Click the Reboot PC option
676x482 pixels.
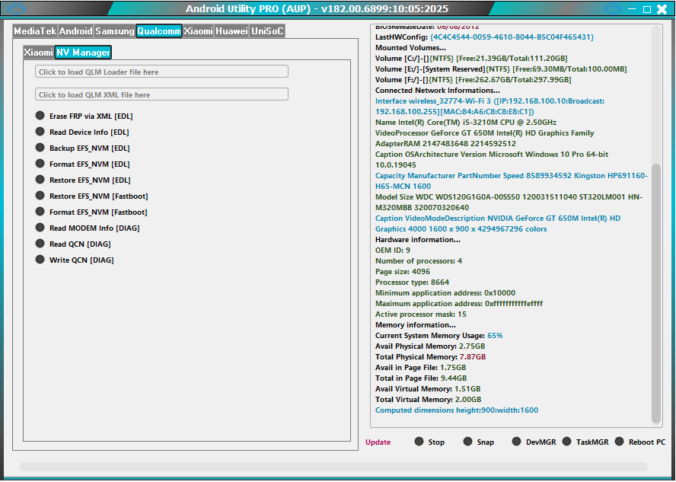[640, 442]
